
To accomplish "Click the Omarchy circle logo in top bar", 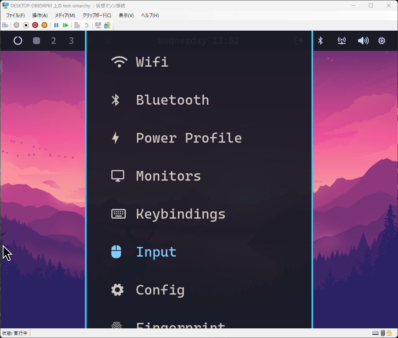I will (18, 41).
